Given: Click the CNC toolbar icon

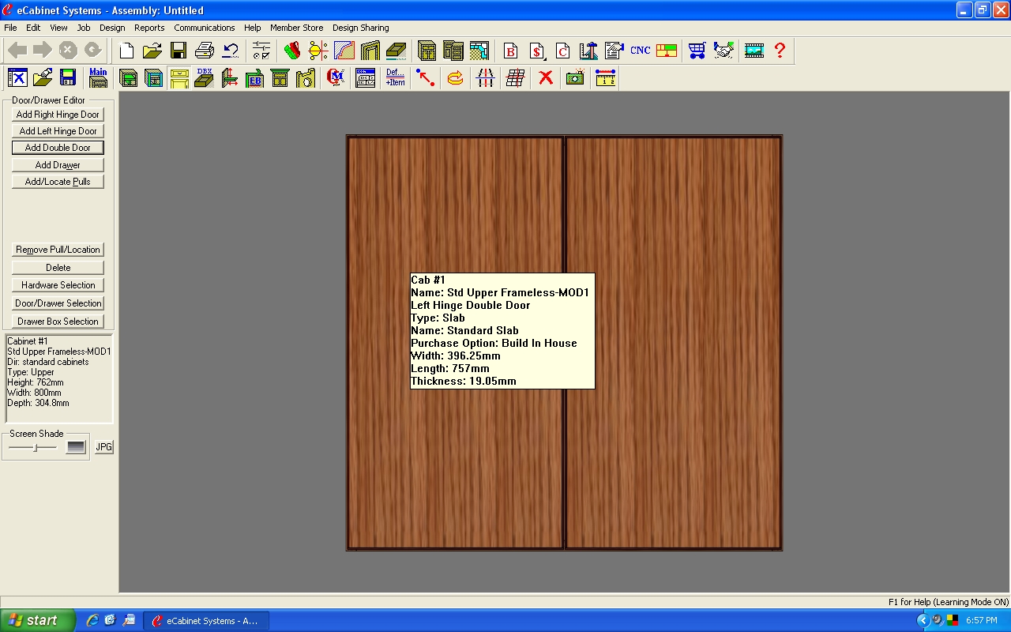Looking at the screenshot, I should click(640, 51).
